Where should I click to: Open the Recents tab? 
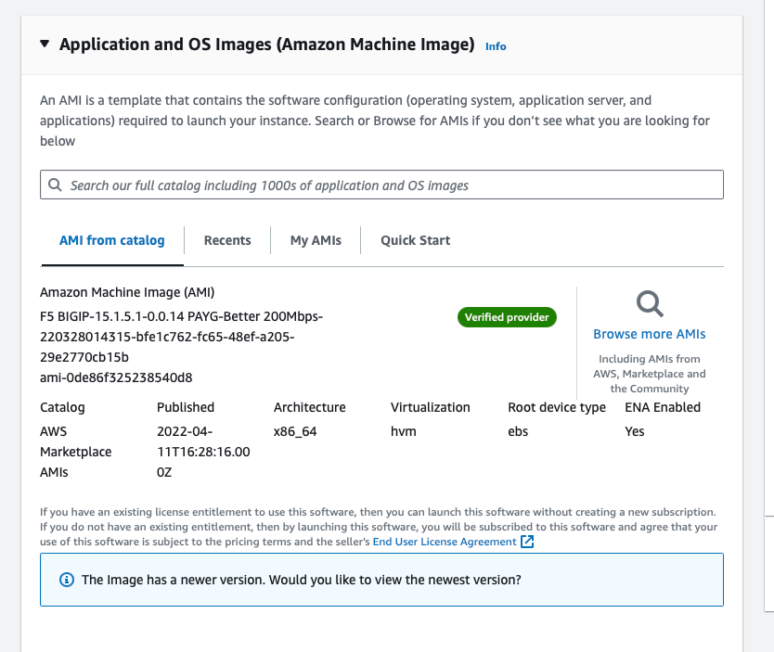pos(227,240)
